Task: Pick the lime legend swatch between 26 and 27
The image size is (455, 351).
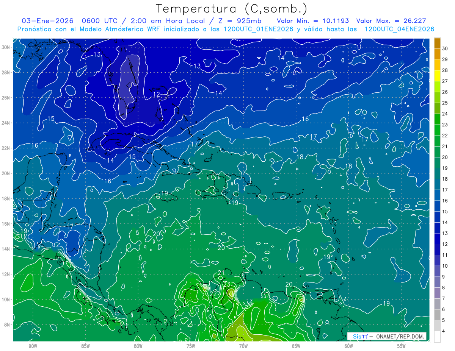Action: 437,87
